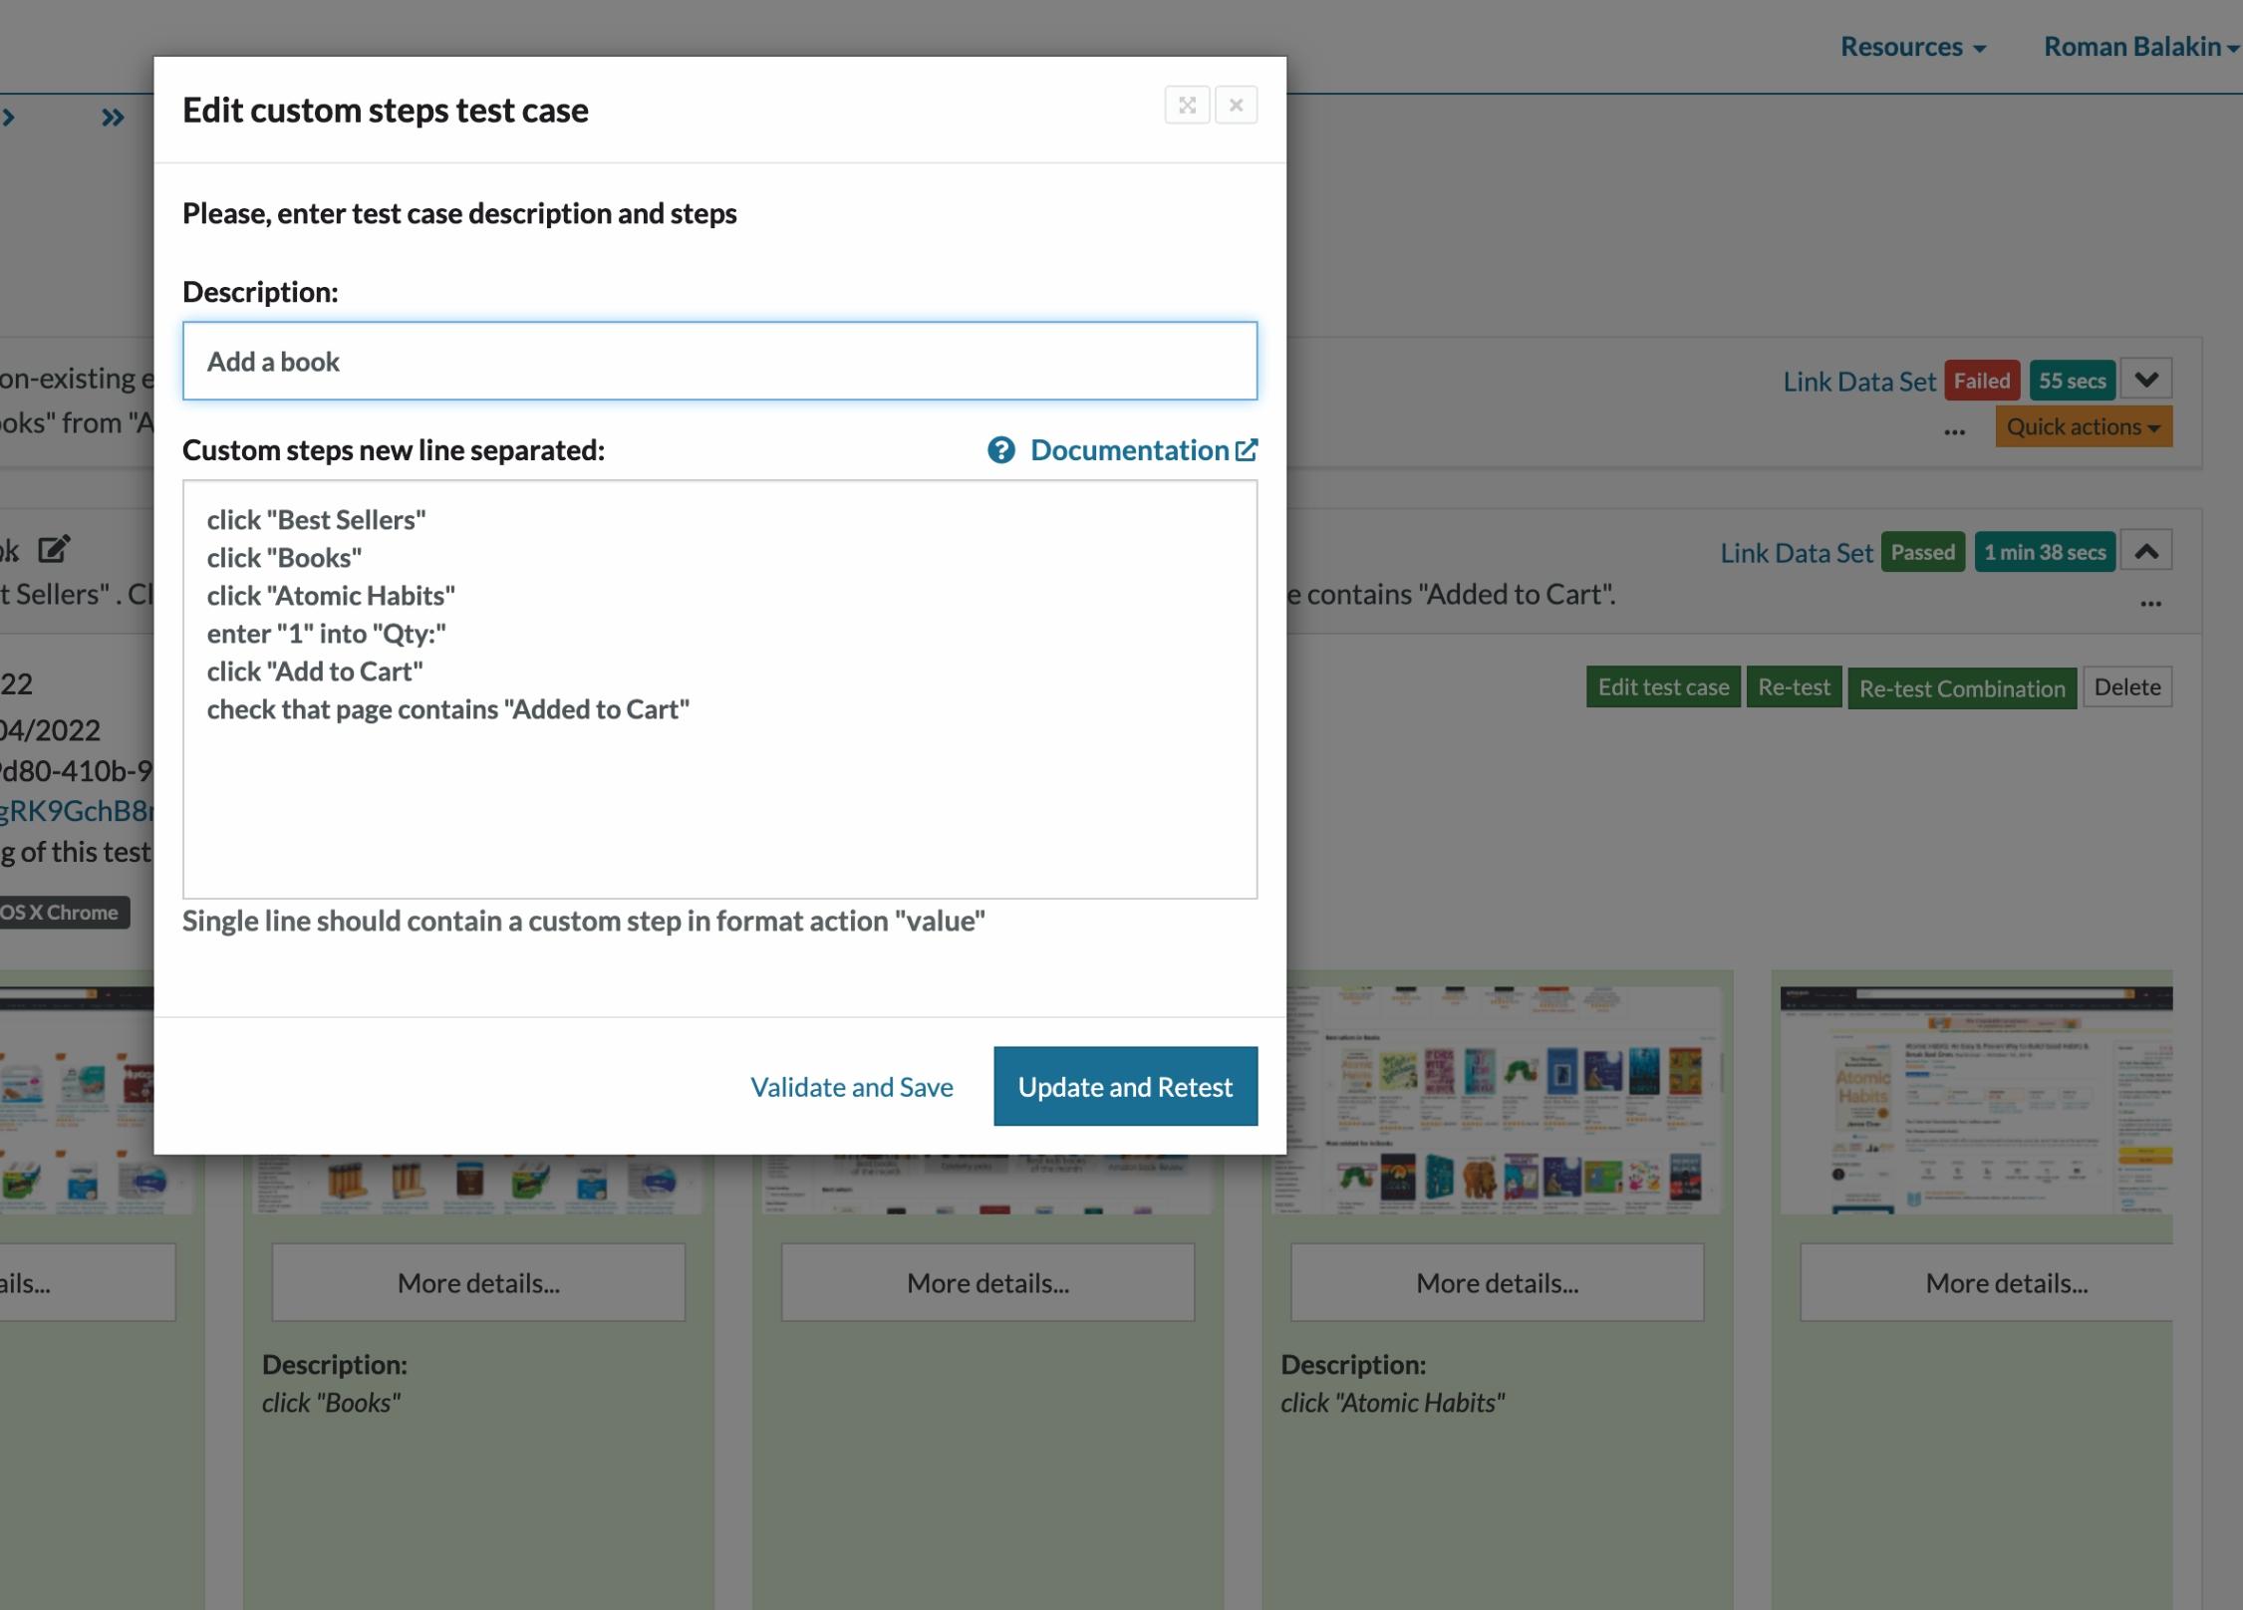
Task: Open the Atomic Habits product page screenshot thumbnail
Action: [x=1975, y=1100]
